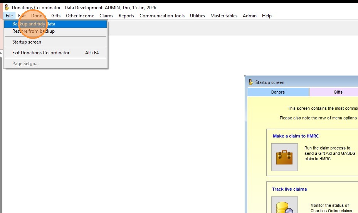Viewport: 358px width, 213px height.
Task: Open the Admin menu
Action: point(250,16)
